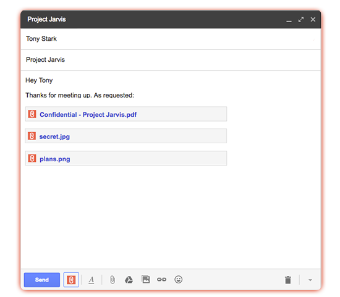Open text formatting options (underlined A)
The image size is (340, 297).
[x=91, y=280]
